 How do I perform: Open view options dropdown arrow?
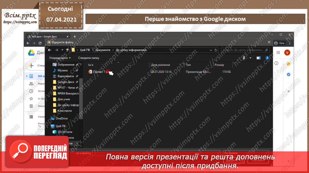pyautogui.click(x=251, y=58)
